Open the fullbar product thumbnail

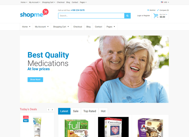point(77,128)
